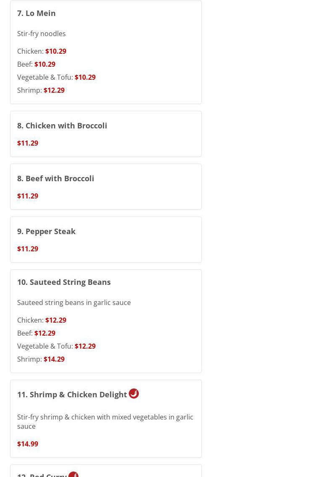Click Lo Mein Beef $10.29 price
The width and height of the screenshot is (323, 477).
44,64
